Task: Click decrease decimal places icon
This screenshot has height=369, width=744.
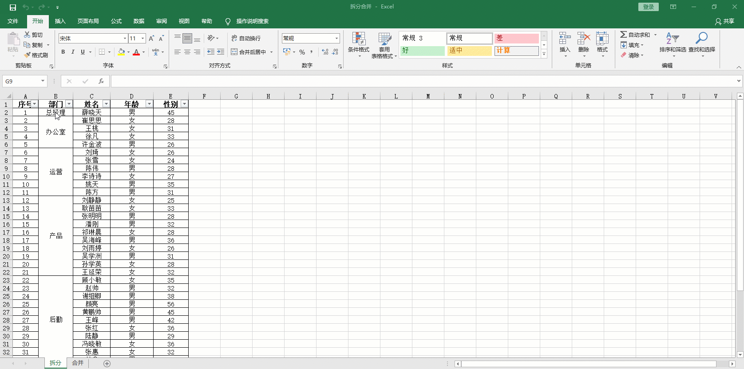Action: [335, 52]
